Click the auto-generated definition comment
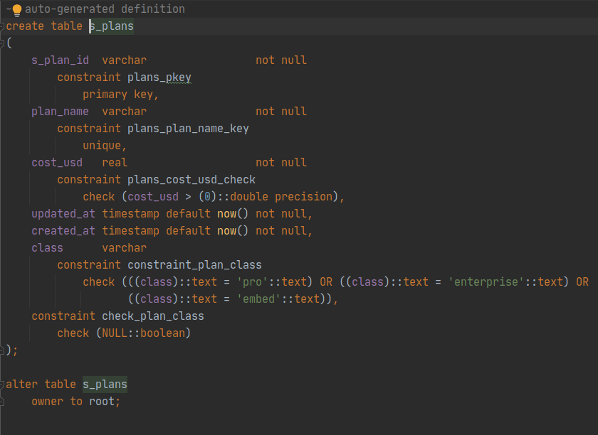Viewport: 598px width, 435px height. pos(105,9)
